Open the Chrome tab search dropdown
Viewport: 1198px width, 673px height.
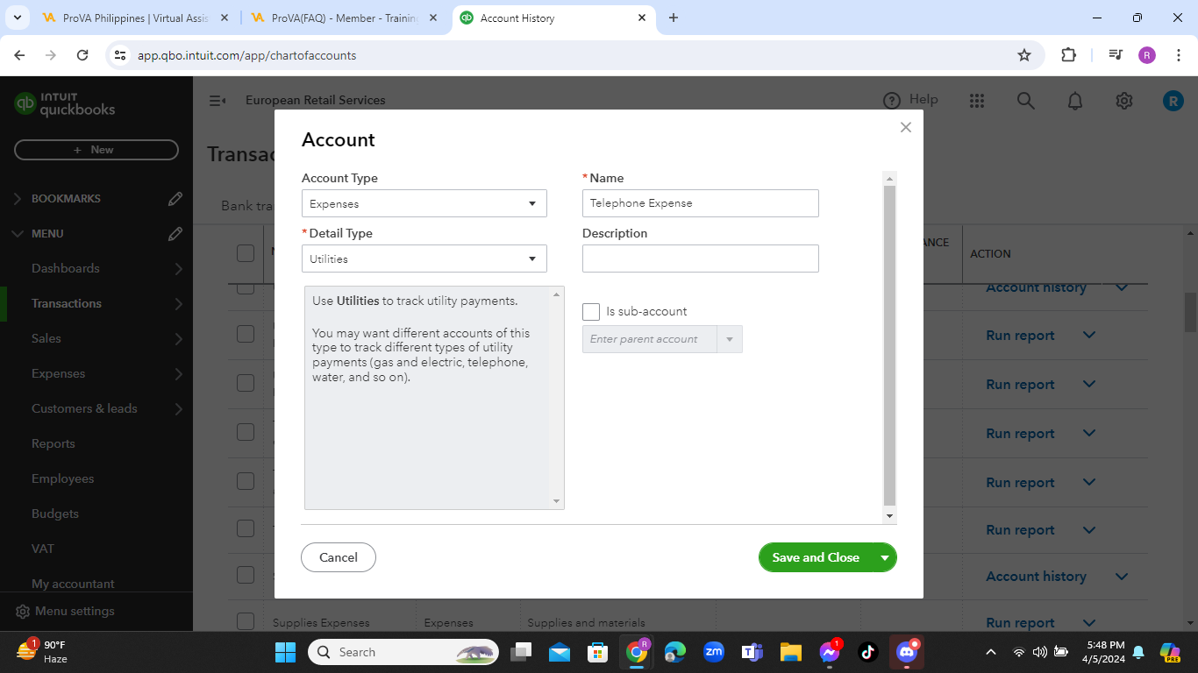(17, 18)
